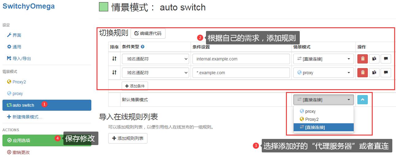Choose [直接连接] in the open dropdown list

tap(324, 127)
